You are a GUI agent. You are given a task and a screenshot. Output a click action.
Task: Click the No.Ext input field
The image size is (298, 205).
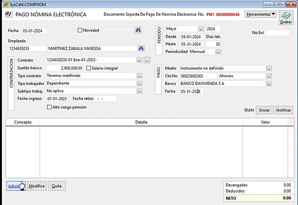(277, 32)
